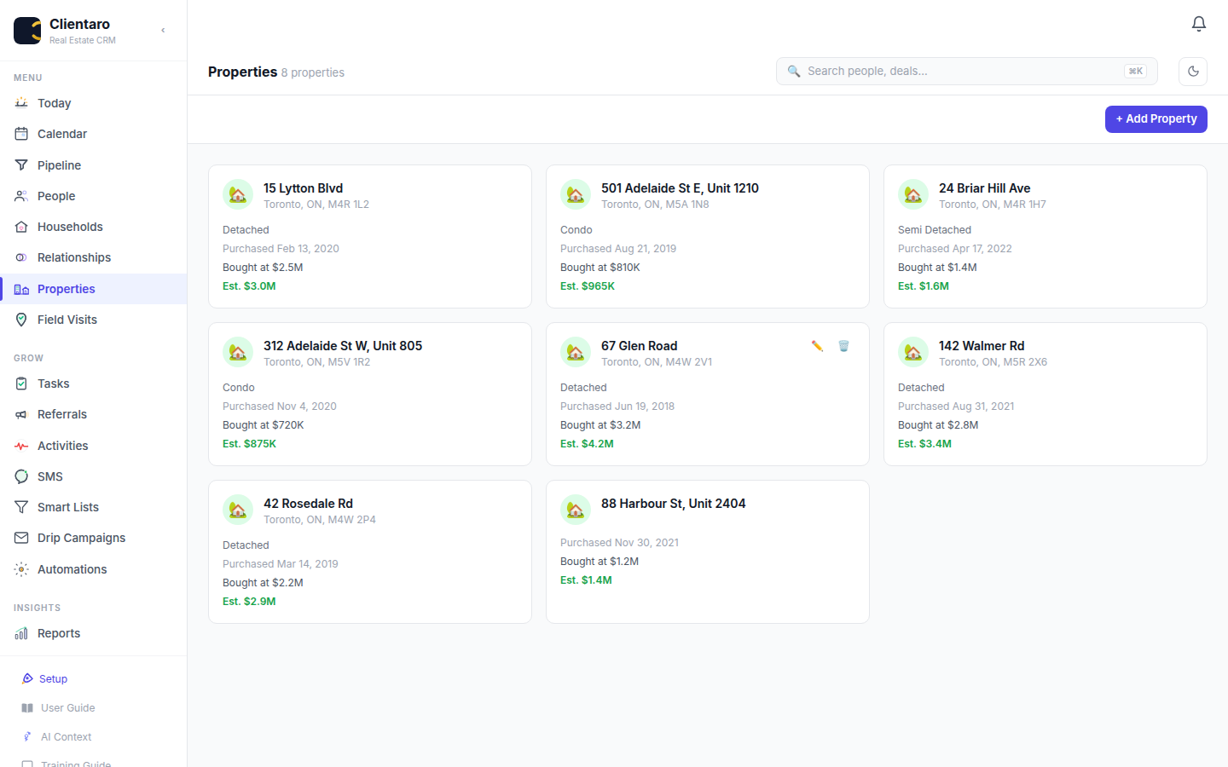Collapse the sidebar using the chevron
1228x767 pixels.
point(163,31)
